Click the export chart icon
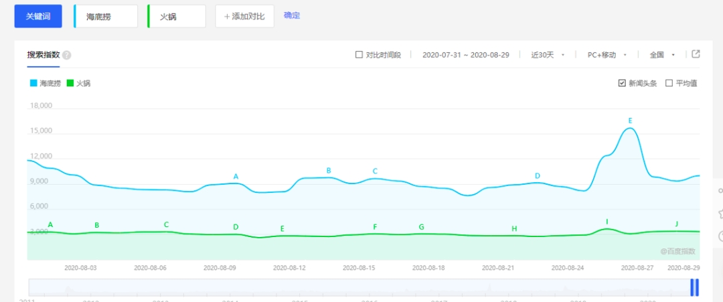 [696, 54]
